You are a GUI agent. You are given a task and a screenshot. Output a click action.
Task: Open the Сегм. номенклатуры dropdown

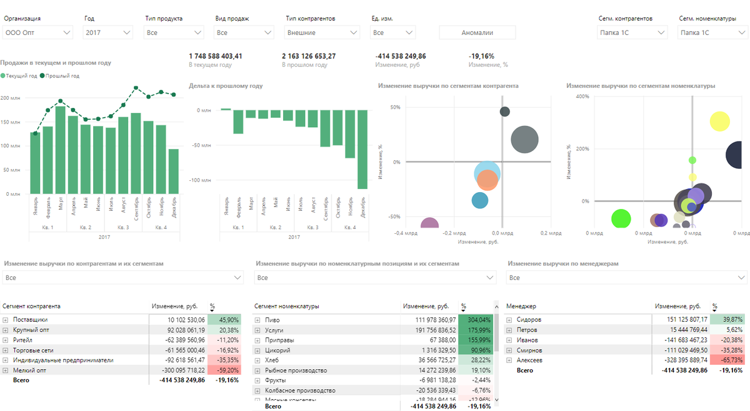tap(712, 32)
